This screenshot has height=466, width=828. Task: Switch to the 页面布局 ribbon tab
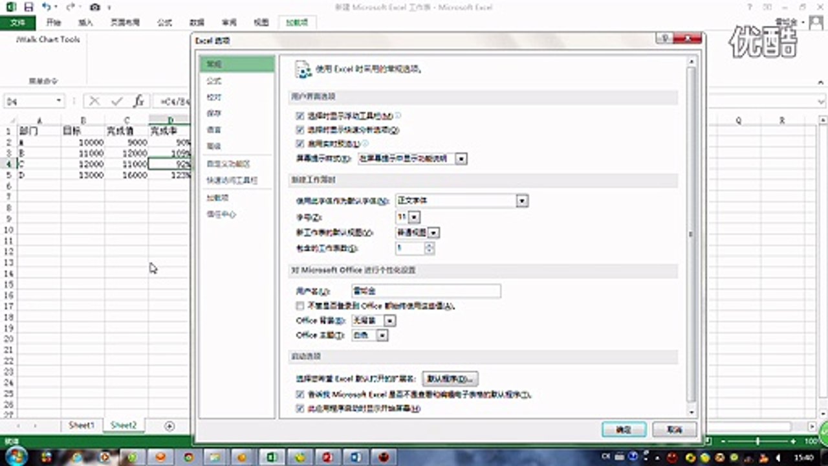(x=125, y=22)
